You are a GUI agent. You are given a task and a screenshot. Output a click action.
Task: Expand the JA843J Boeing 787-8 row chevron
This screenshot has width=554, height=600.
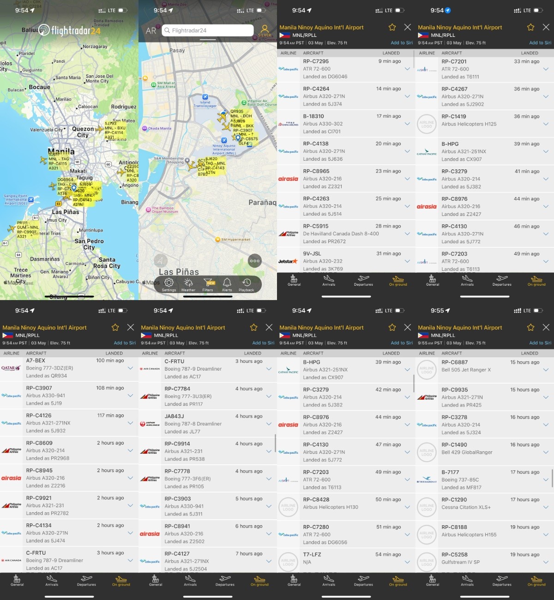click(x=269, y=424)
